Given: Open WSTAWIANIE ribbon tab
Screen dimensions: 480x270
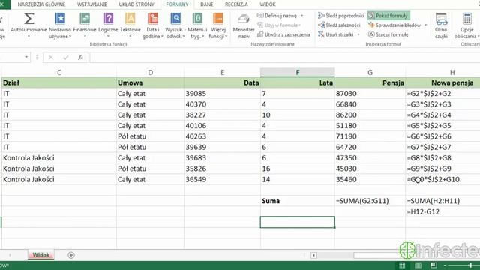Looking at the screenshot, I should pos(91,4).
